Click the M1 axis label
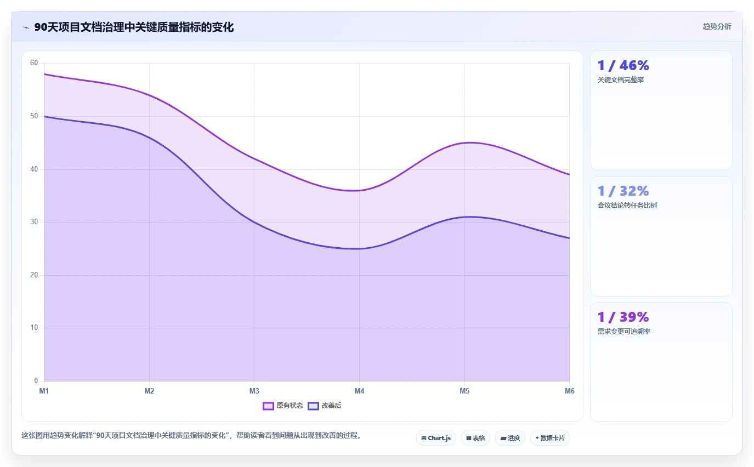The image size is (754, 467). click(44, 391)
